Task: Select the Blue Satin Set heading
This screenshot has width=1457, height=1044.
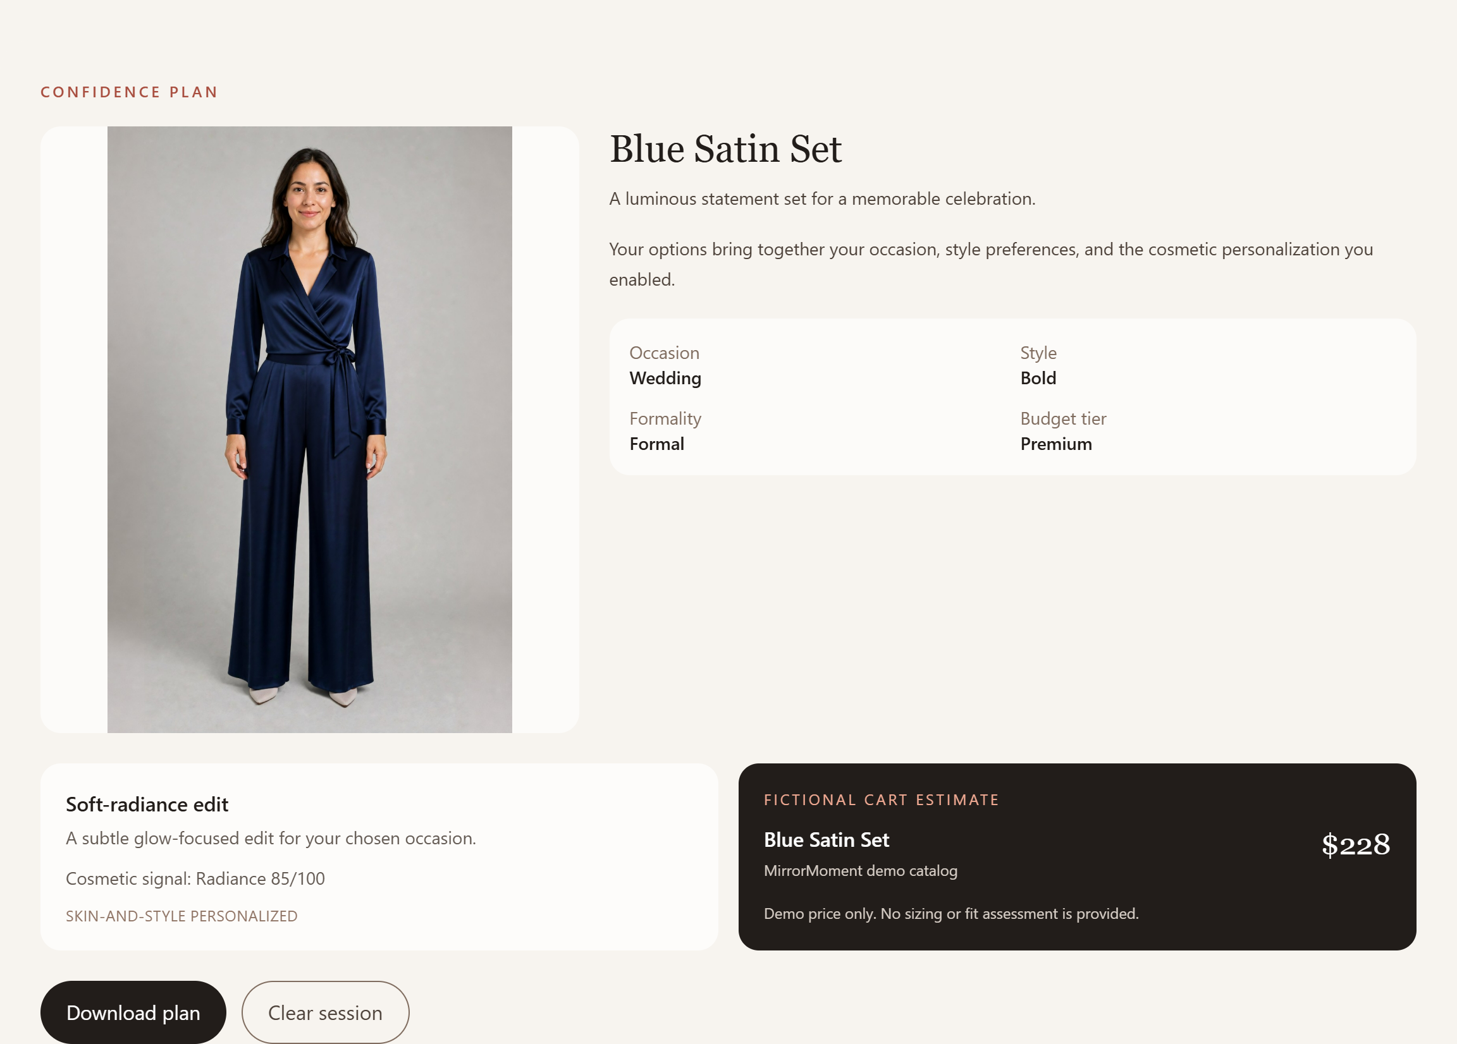Action: click(725, 149)
